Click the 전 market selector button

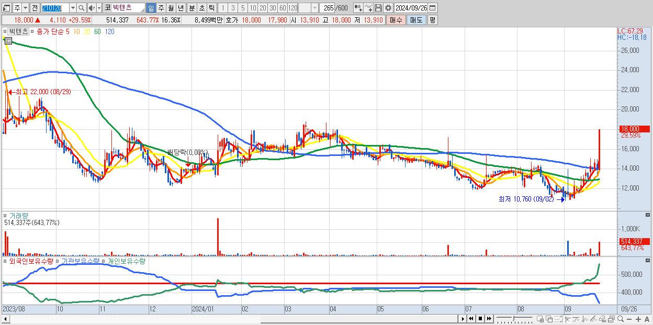(35, 8)
